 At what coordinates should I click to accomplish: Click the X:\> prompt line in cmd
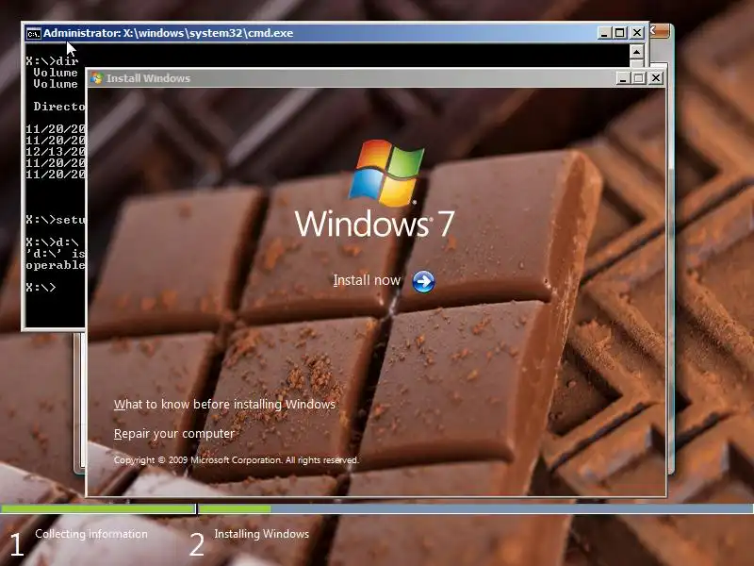tap(41, 288)
